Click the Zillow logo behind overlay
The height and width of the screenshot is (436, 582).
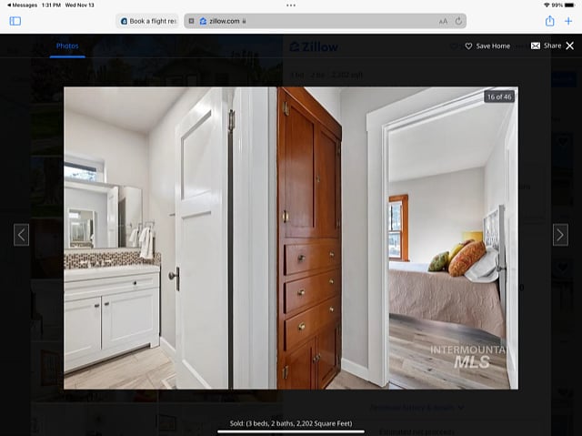tap(314, 46)
